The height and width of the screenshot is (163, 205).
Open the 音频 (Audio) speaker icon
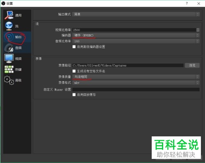tap(9, 48)
